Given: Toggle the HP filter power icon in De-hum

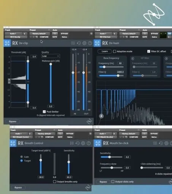Looking at the screenshot, I should tap(133, 58).
